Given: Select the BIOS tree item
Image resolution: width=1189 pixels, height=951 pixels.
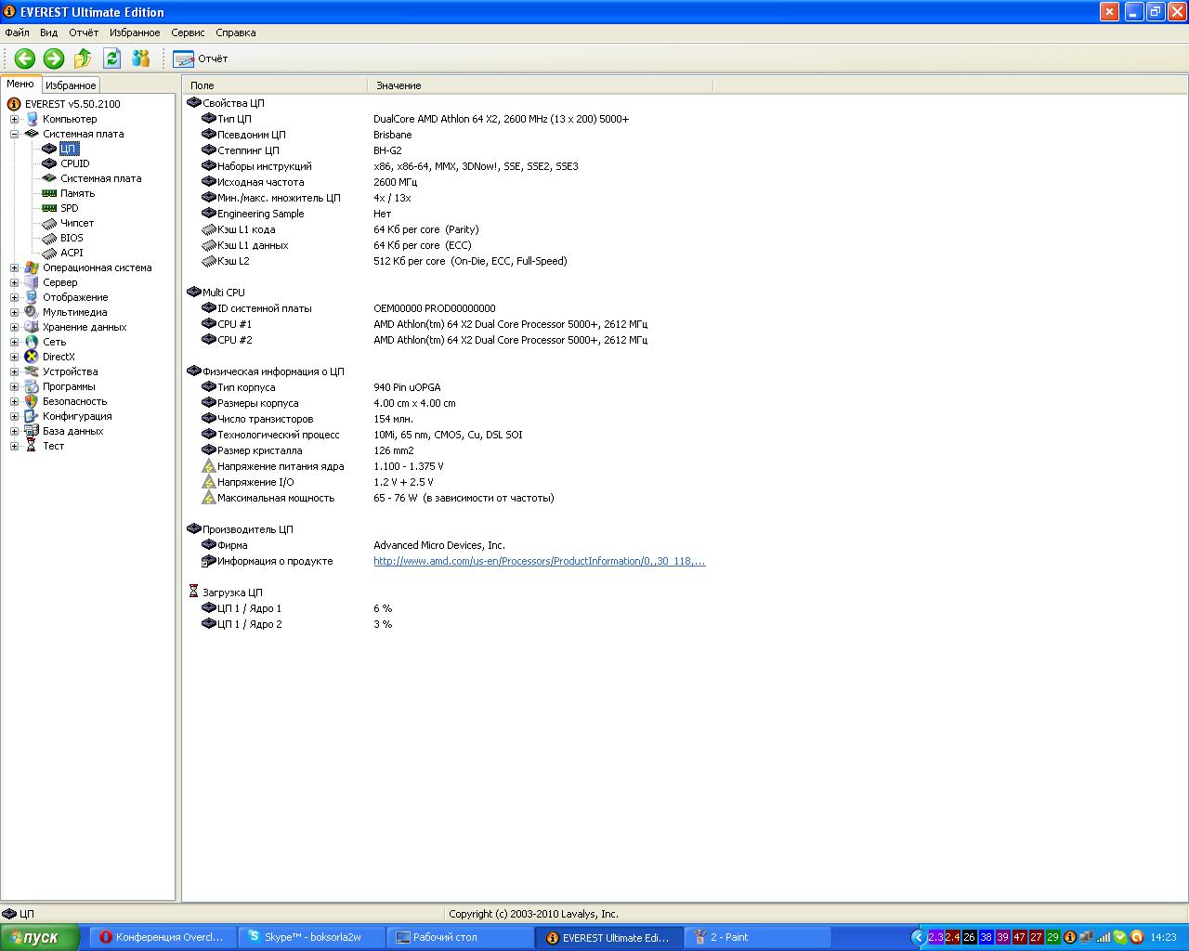Looking at the screenshot, I should pyautogui.click(x=72, y=238).
